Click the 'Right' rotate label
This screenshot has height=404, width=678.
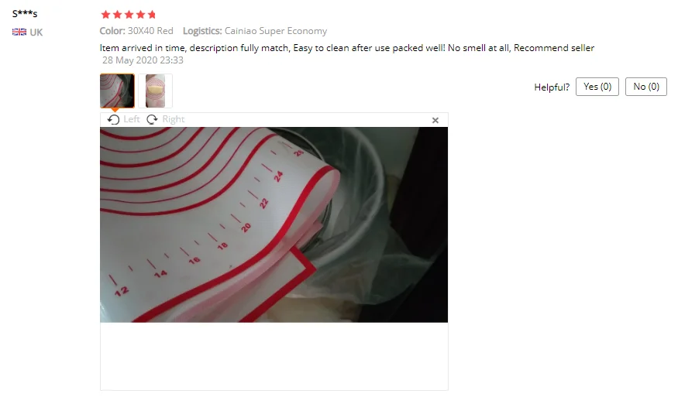174,119
